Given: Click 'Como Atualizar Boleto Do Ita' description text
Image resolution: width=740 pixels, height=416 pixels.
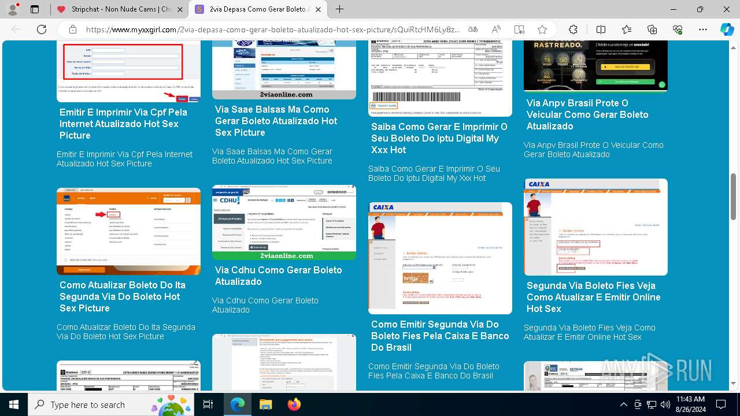Looking at the screenshot, I should point(125,332).
